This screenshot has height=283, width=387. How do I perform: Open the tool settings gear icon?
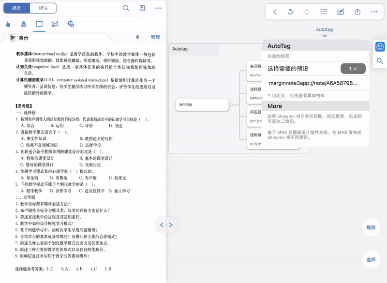click(71, 24)
